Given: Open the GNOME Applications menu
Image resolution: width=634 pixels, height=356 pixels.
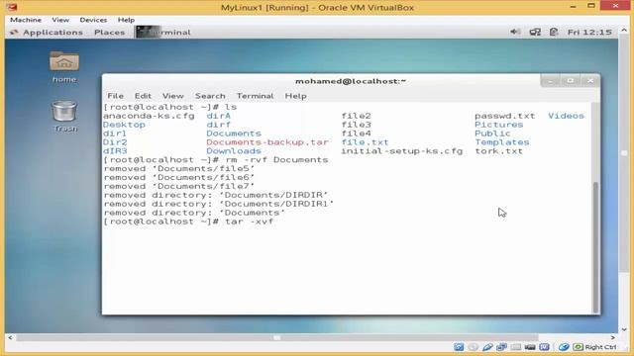Looking at the screenshot, I should point(53,32).
